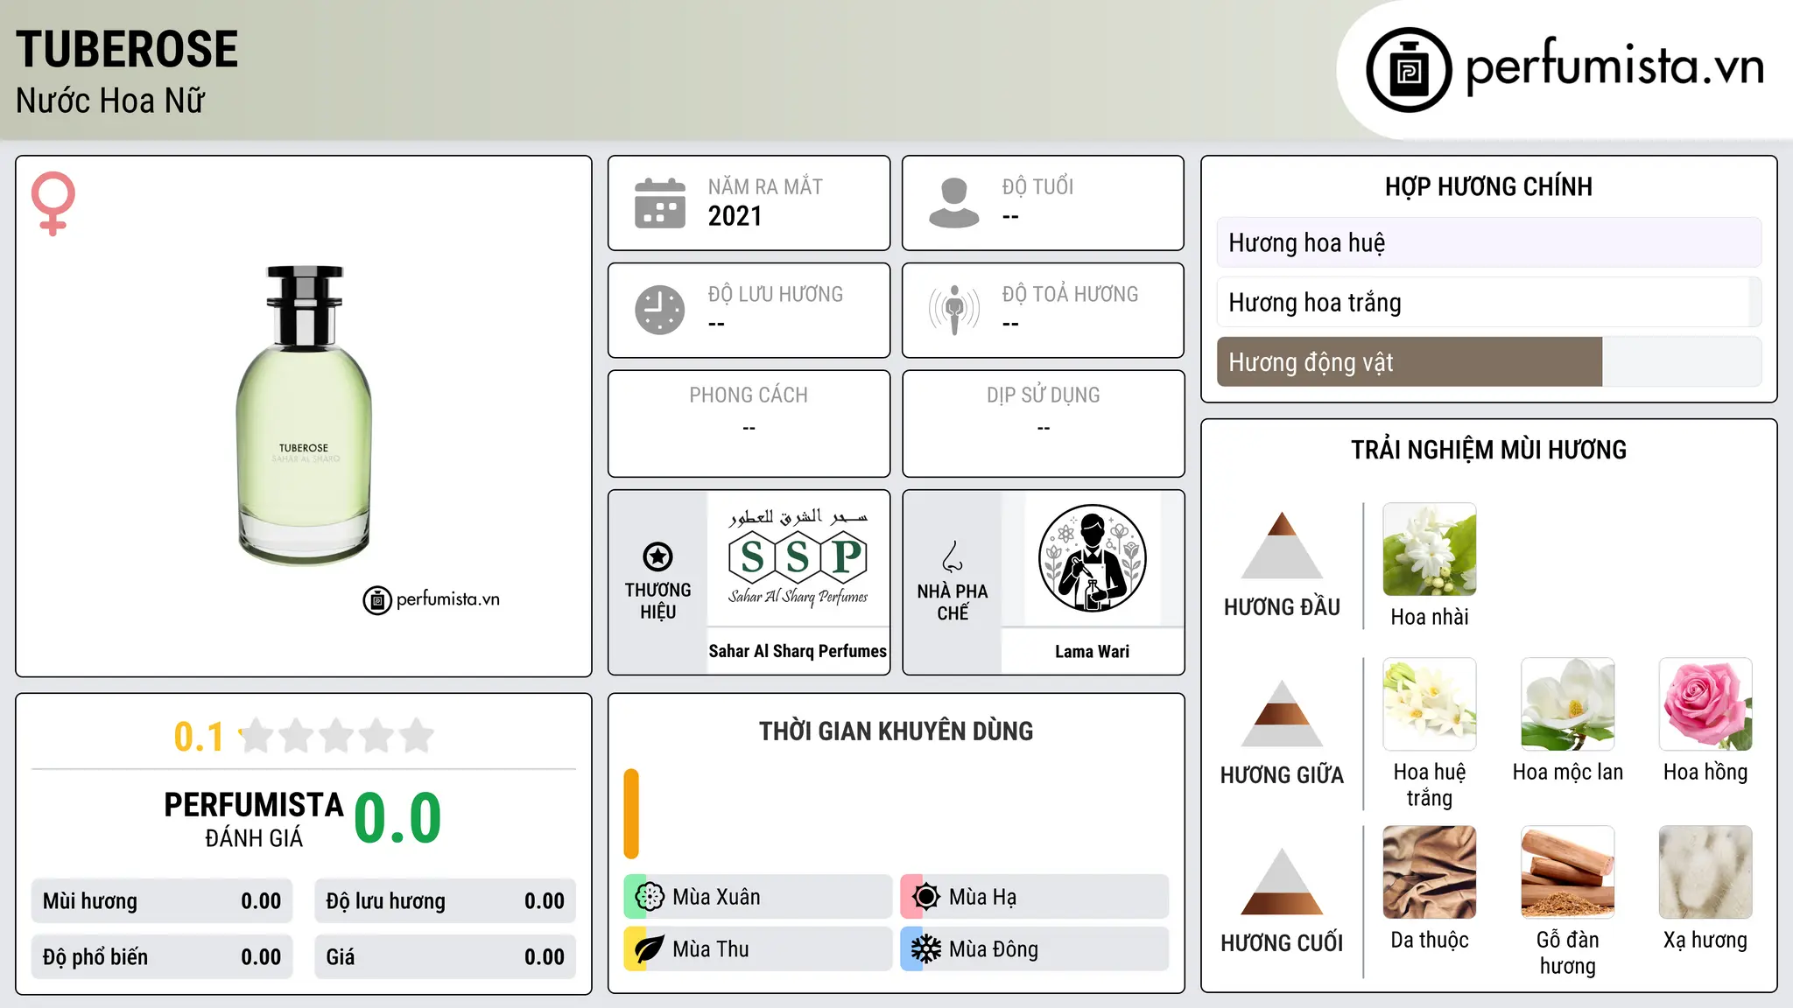Image resolution: width=1793 pixels, height=1008 pixels.
Task: Click the nose icon above Nhà pha chế
Action: tap(953, 556)
